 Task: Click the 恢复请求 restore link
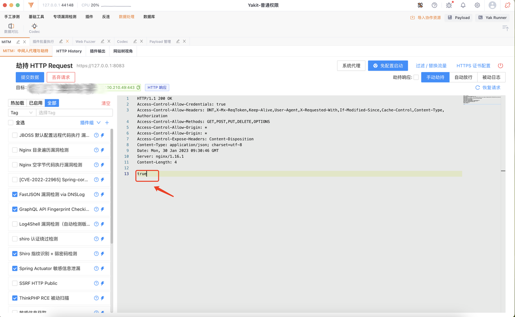[x=488, y=87]
